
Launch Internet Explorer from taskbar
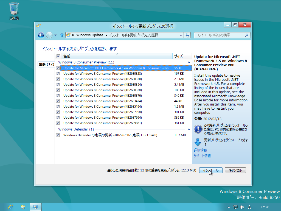coord(11,207)
